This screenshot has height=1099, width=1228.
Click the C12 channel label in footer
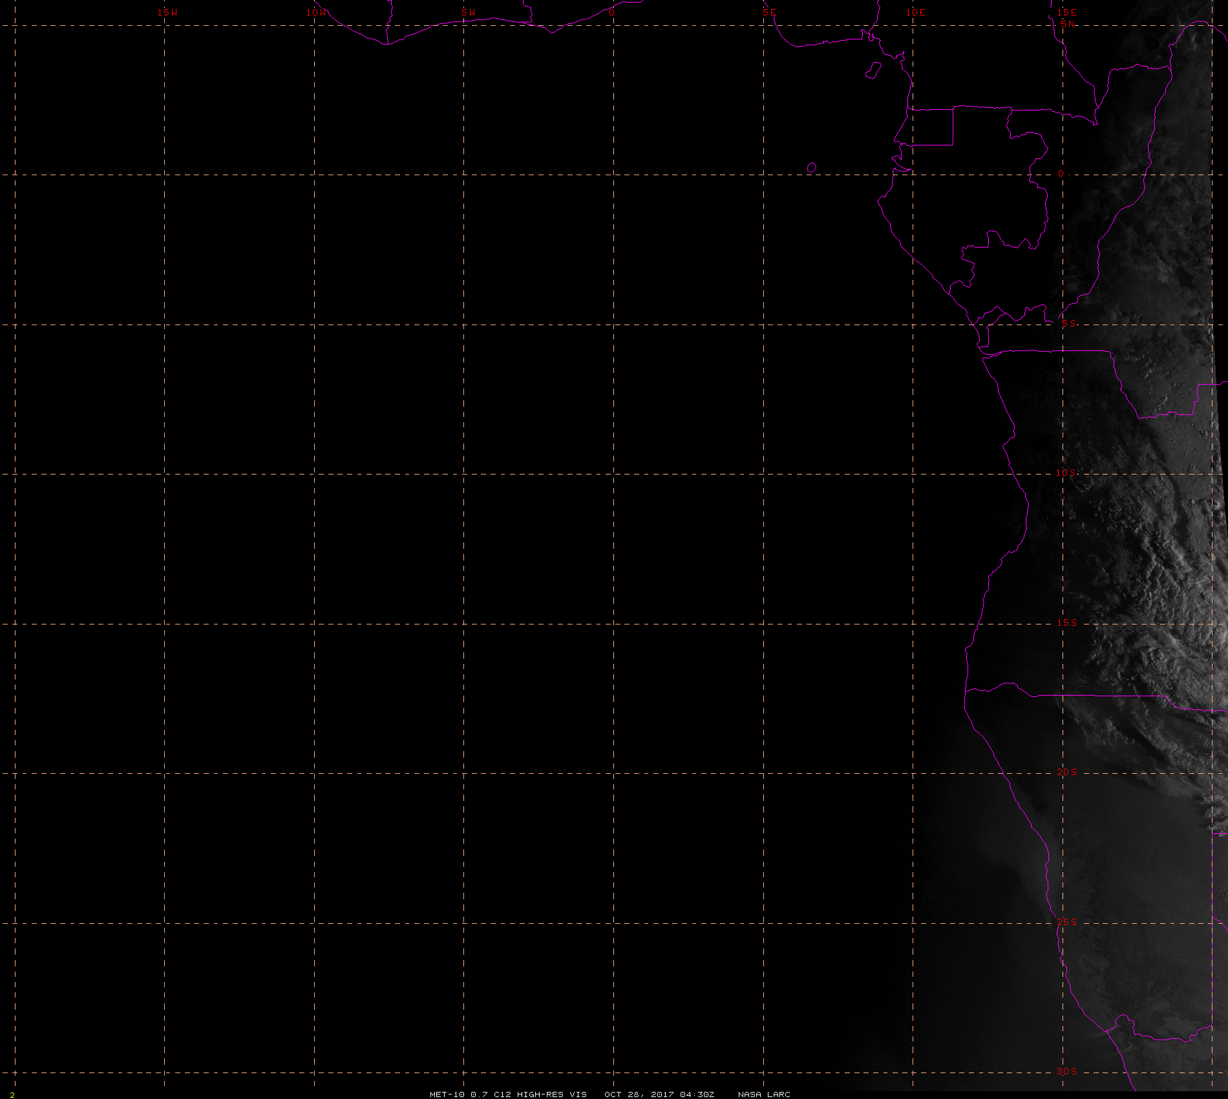pyautogui.click(x=503, y=1094)
